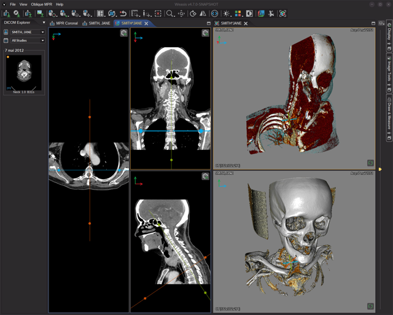The width and height of the screenshot is (393, 315).
Task: Click the green handle below the coronal image
Action: (171, 160)
